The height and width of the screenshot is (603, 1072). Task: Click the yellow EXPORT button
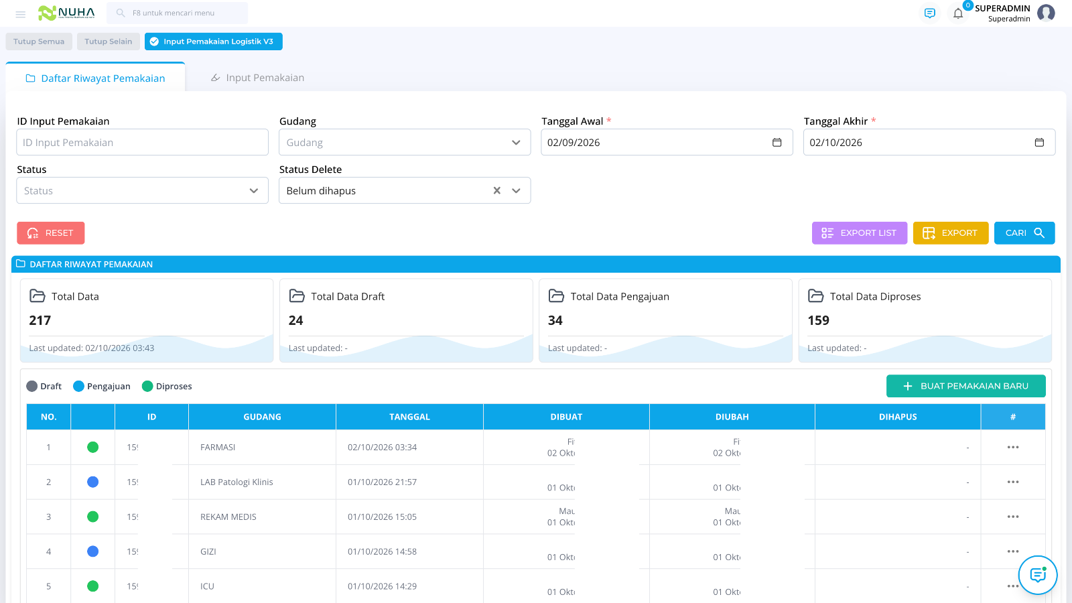pyautogui.click(x=951, y=233)
